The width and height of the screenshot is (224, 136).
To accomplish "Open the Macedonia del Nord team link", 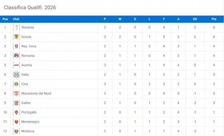I will (x=36, y=94).
